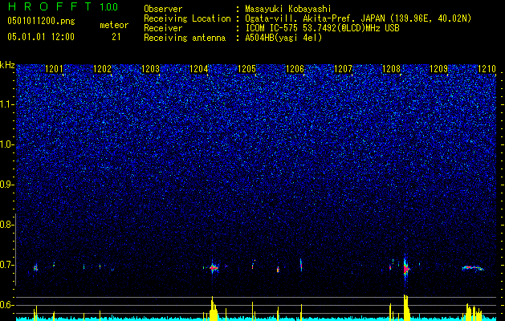Viewport: 505px width, 321px height.
Task: Click the 0.8 kHz axis label
Action: [x=6, y=225]
